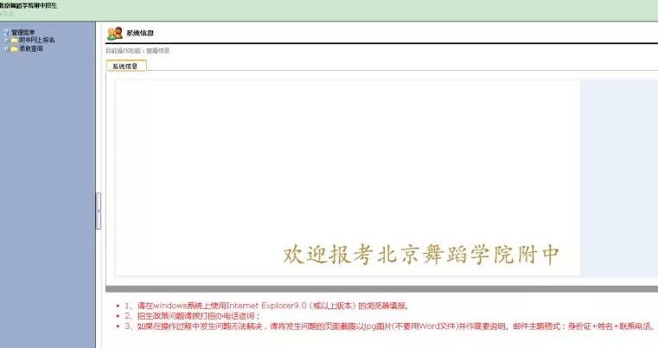Click notice 2 about 招生政策问题
658x348 pixels.
[193, 316]
